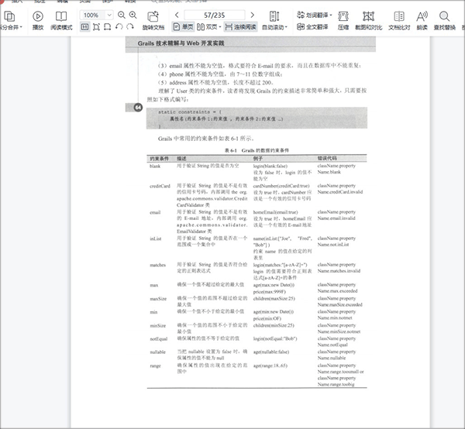The width and height of the screenshot is (465, 429).
Task: Go to previous page arrow
Action: pyautogui.click(x=177, y=15)
